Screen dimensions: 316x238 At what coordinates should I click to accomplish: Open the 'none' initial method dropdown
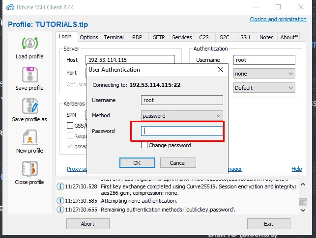[264, 74]
